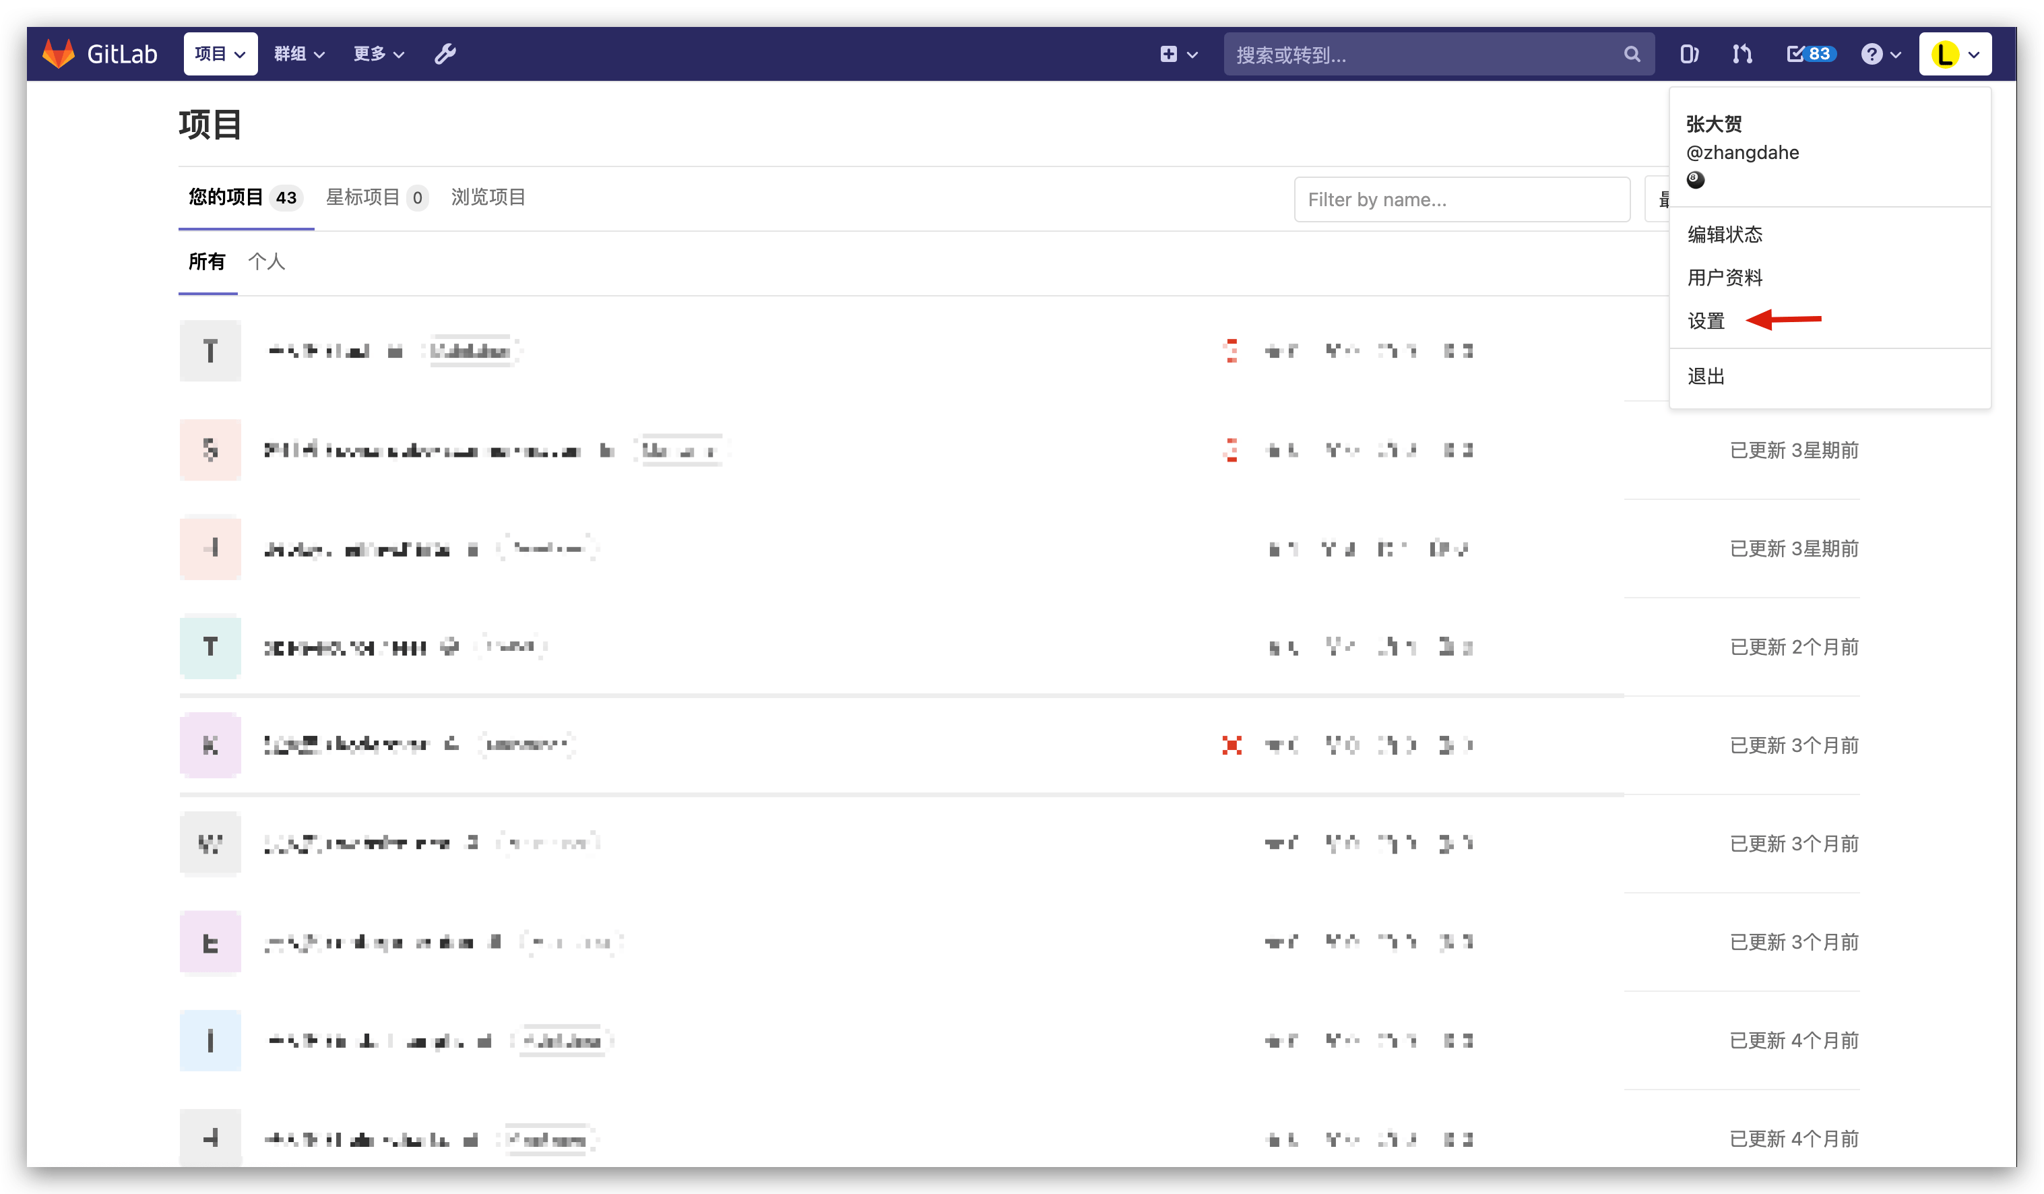Choose 用户资料 from the user menu
The height and width of the screenshot is (1194, 2044).
click(x=1725, y=278)
